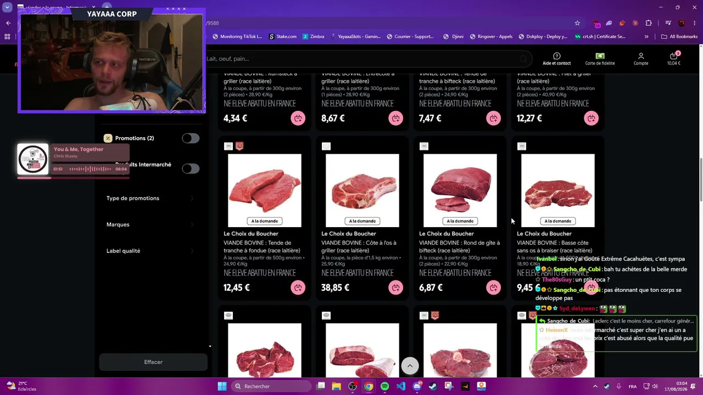Open the tab search dropdown in Chrome
This screenshot has height=395, width=703.
coord(7,7)
